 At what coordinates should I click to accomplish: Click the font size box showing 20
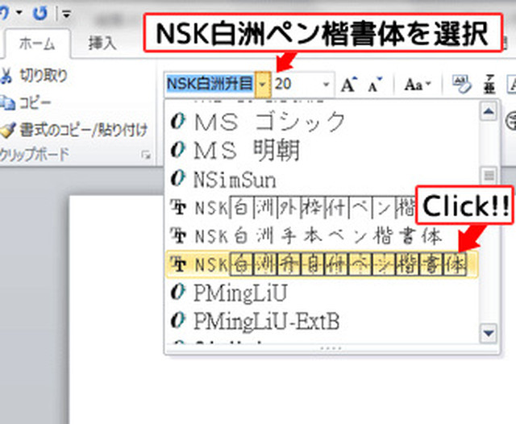click(296, 84)
